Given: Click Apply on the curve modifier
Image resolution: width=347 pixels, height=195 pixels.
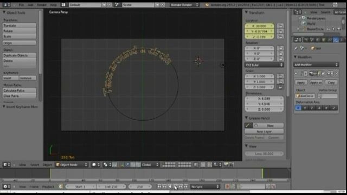Looking at the screenshot, I should coord(301,82).
